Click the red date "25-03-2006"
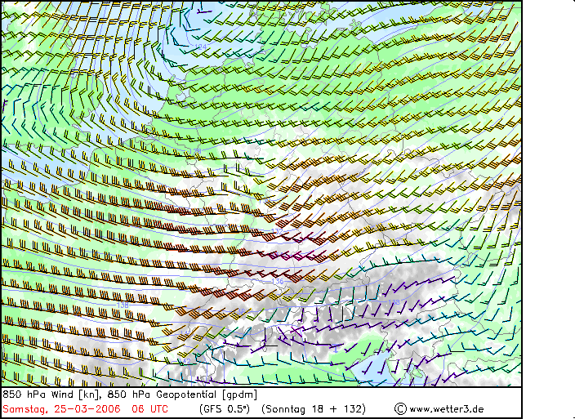The width and height of the screenshot is (575, 419). [87, 409]
